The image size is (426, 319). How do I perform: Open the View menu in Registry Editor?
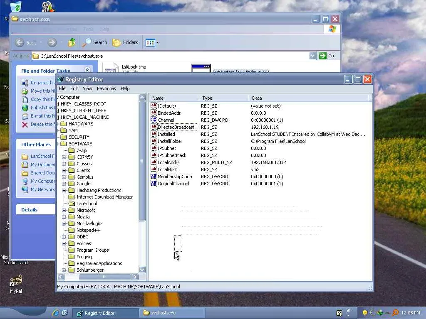point(87,88)
